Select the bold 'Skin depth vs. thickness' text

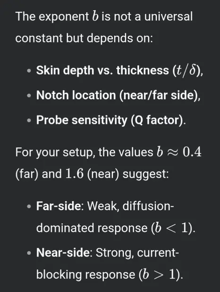[102, 70]
